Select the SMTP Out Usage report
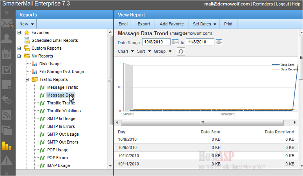The width and height of the screenshot is (303, 176). [63, 135]
